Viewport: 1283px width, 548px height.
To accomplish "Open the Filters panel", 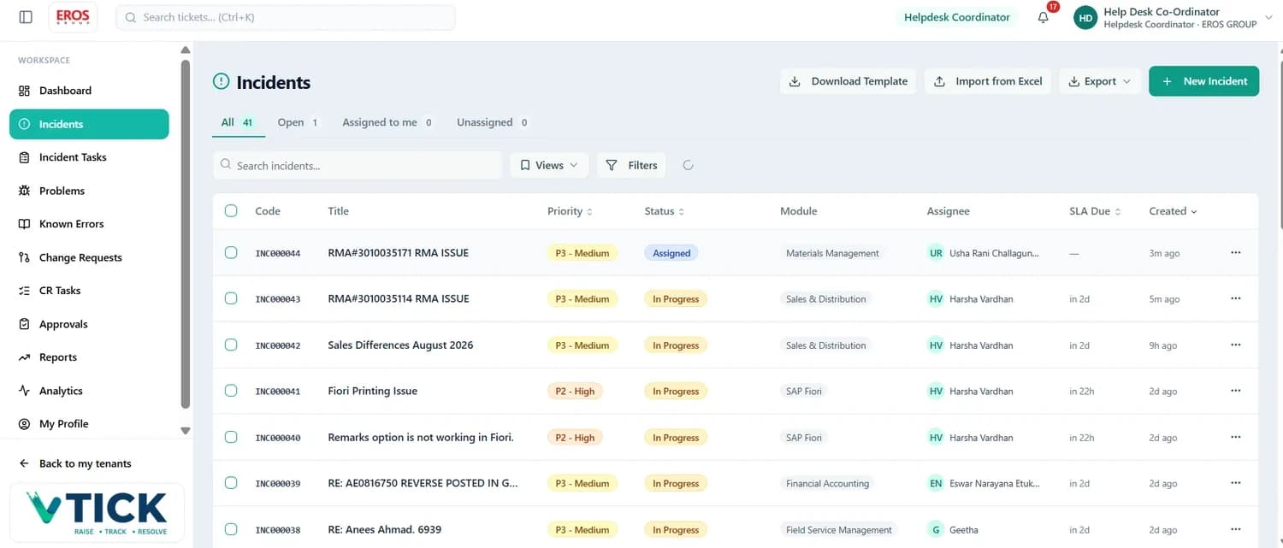I will tap(631, 165).
